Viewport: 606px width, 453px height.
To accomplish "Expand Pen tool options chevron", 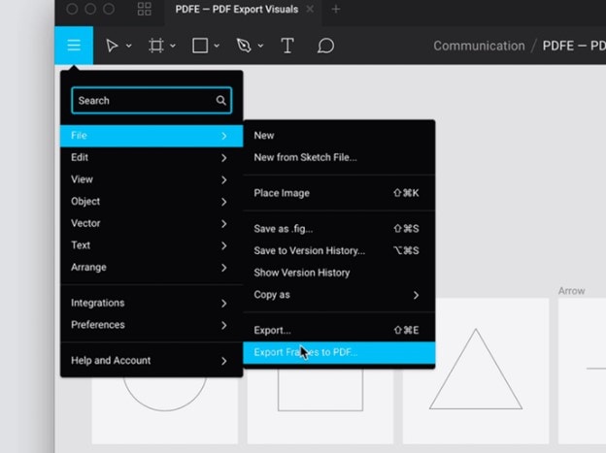I will click(260, 46).
